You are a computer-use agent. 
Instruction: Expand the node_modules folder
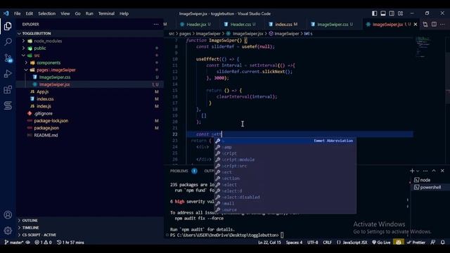pyautogui.click(x=48, y=41)
